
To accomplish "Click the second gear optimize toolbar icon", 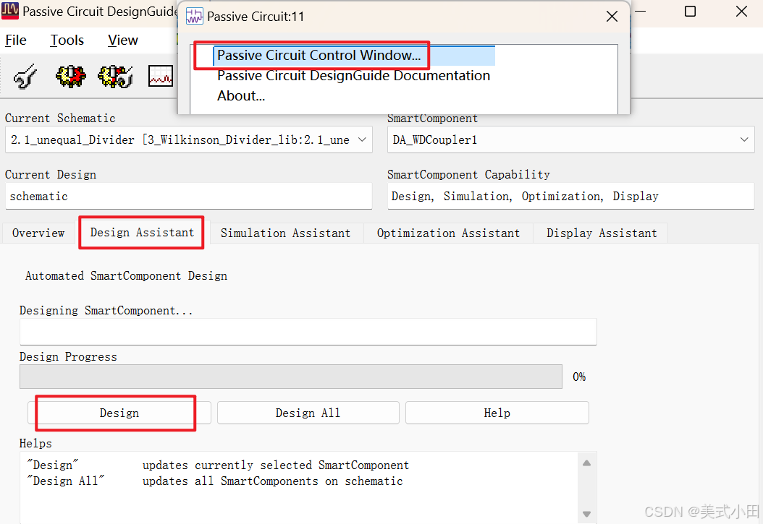I will [x=115, y=76].
